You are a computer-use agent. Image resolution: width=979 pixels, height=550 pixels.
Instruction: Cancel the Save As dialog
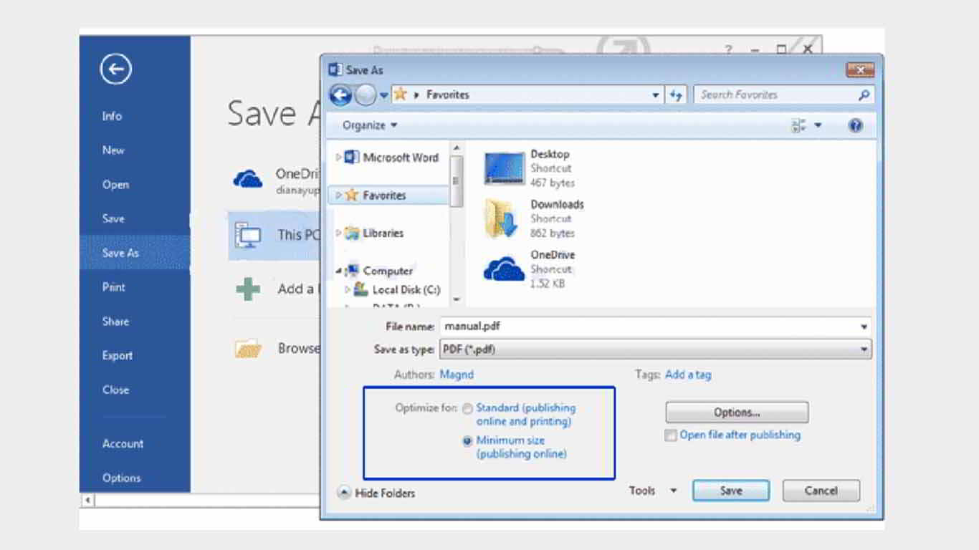(821, 491)
